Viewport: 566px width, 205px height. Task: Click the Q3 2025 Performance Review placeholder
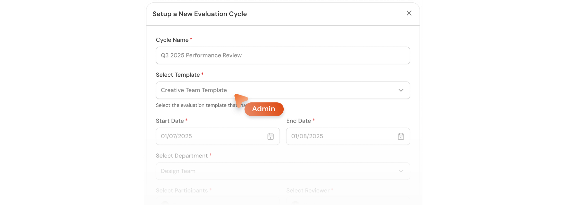point(202,55)
